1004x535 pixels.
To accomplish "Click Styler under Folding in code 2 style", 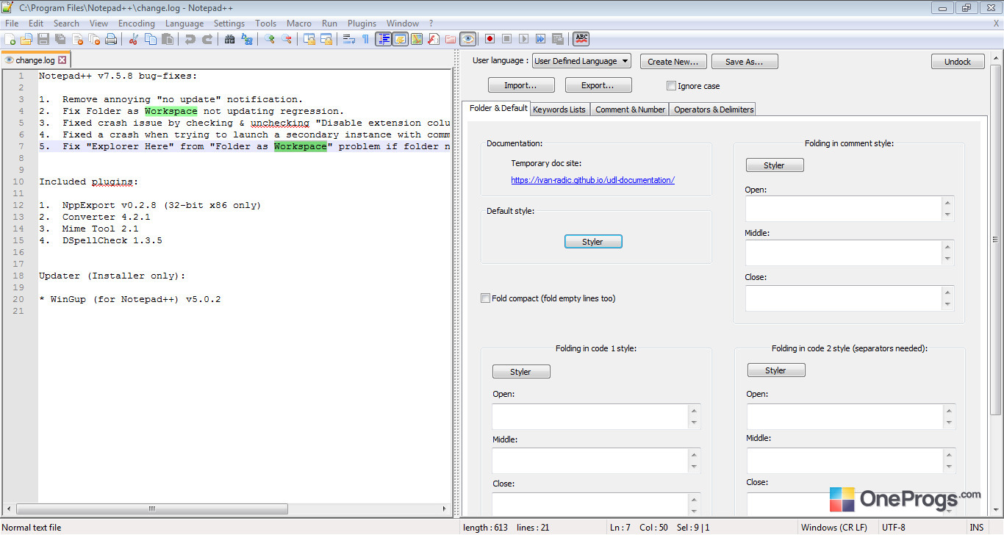I will click(776, 370).
